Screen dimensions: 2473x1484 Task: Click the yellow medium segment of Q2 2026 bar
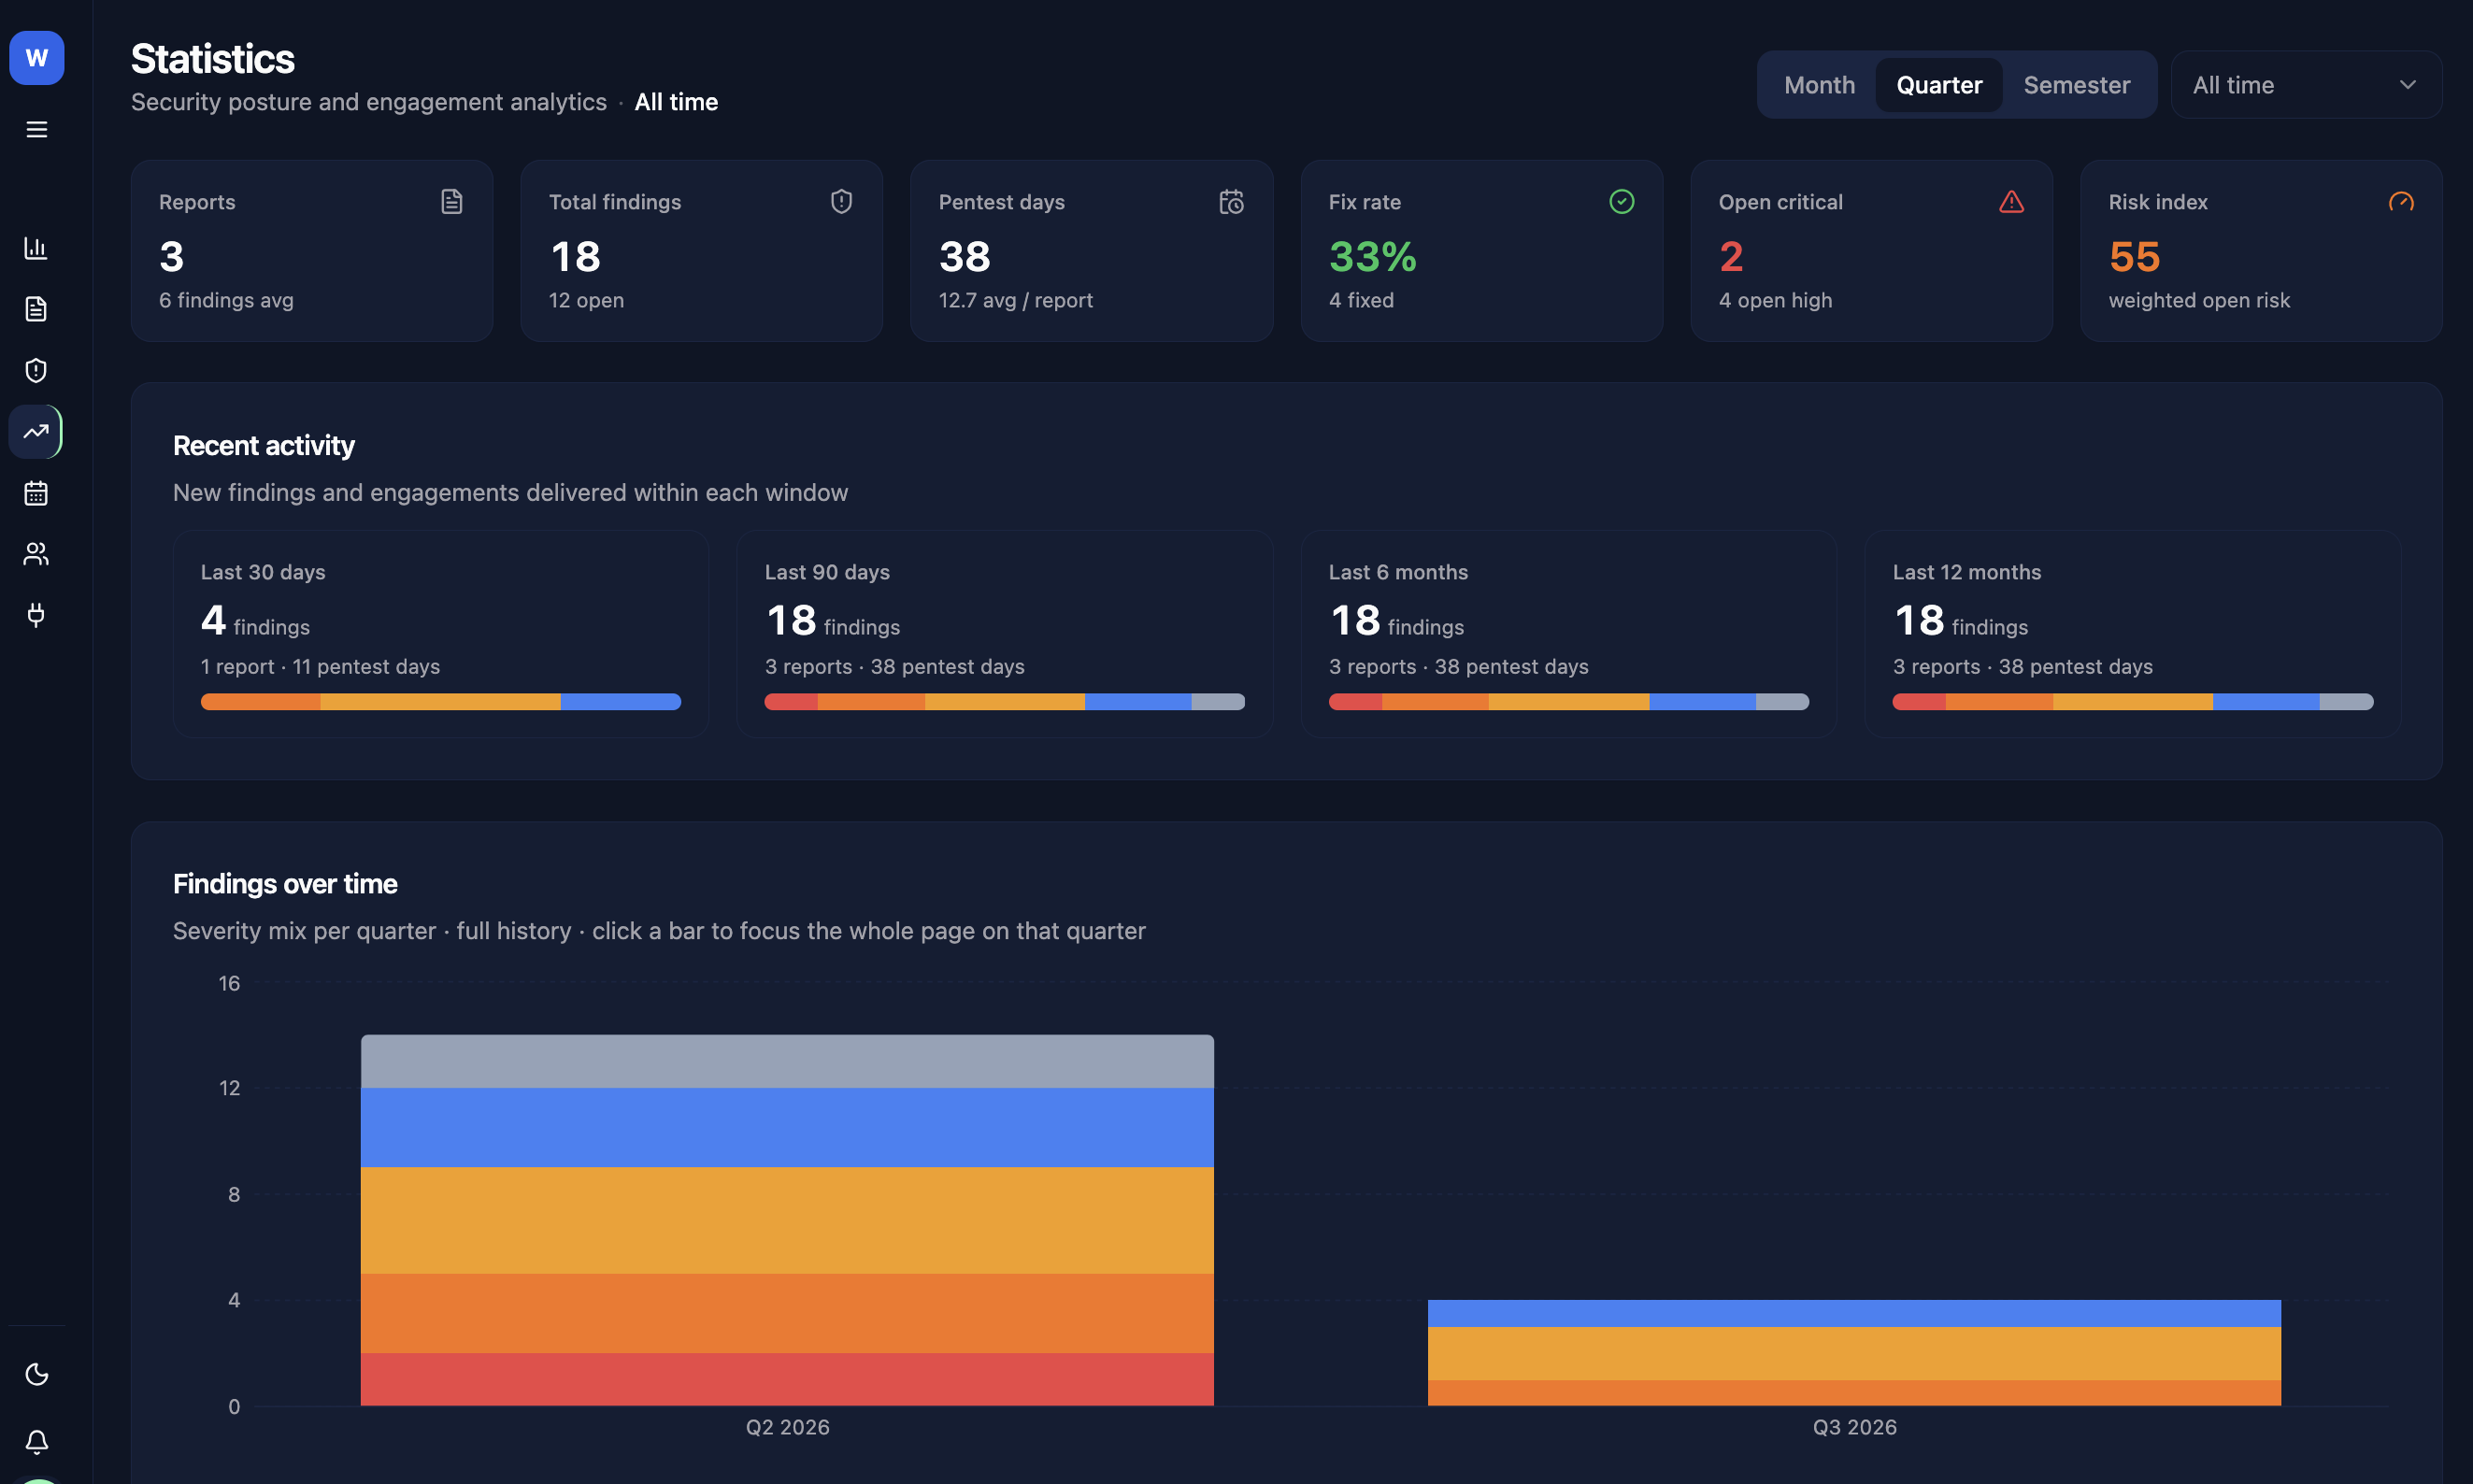click(787, 1220)
